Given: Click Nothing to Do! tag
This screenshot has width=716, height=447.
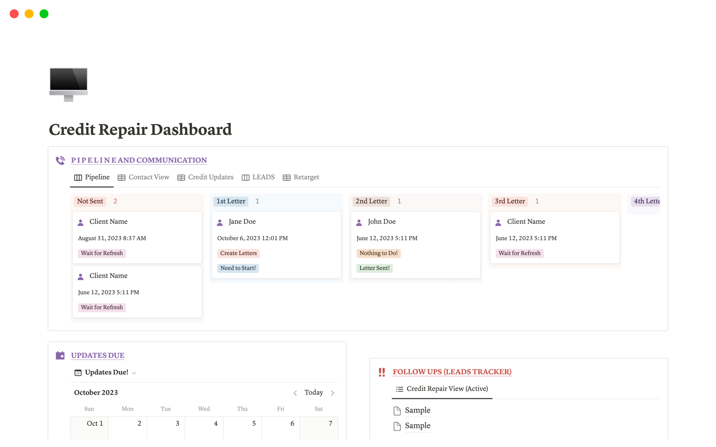Looking at the screenshot, I should [379, 253].
